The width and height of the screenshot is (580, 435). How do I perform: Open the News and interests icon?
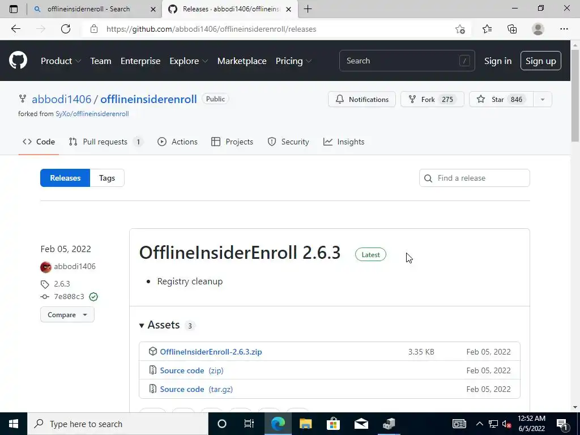tap(459, 424)
